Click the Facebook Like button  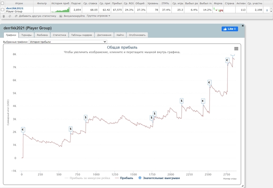pos(230,29)
